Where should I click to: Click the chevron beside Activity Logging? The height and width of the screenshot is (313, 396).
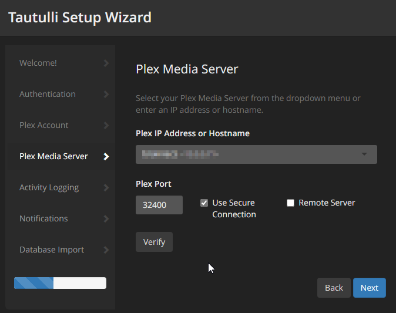point(106,188)
